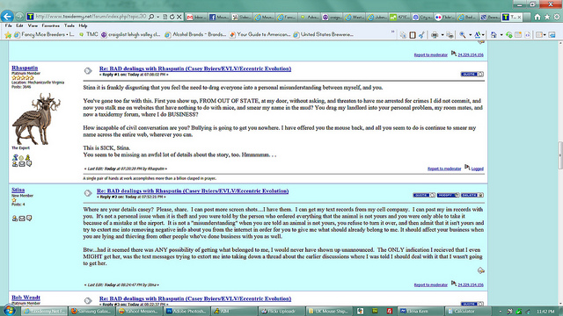Switch to Adobe Photoshop taskbar item
The height and width of the screenshot is (316, 563).
pos(186,312)
